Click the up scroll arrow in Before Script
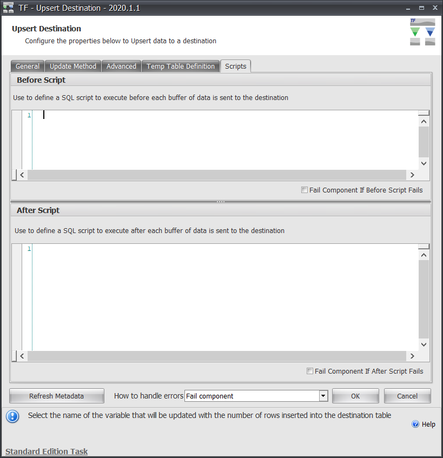The image size is (443, 458). coord(424,121)
